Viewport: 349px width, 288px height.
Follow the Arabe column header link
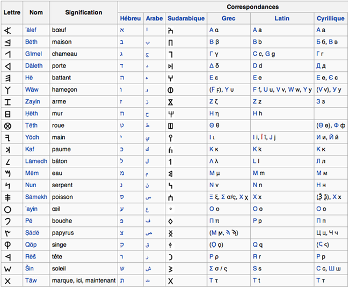click(x=154, y=18)
